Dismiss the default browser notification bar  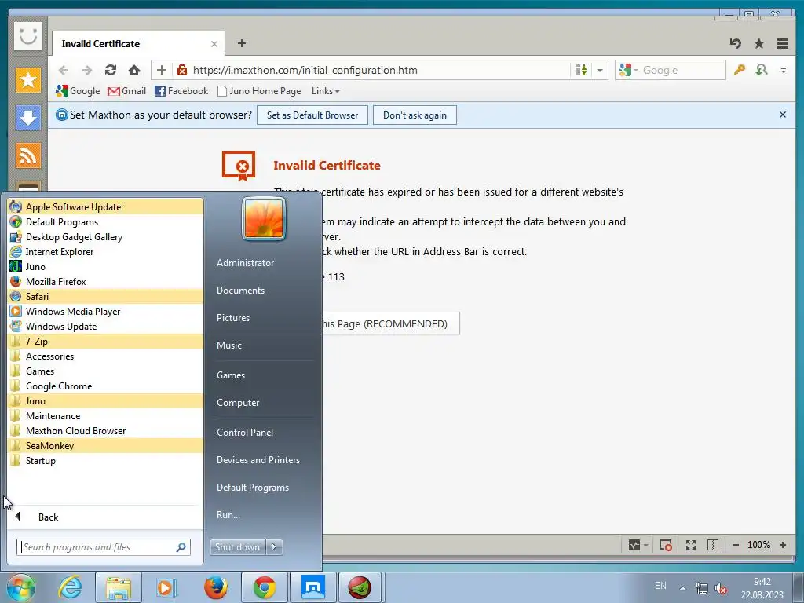783,115
